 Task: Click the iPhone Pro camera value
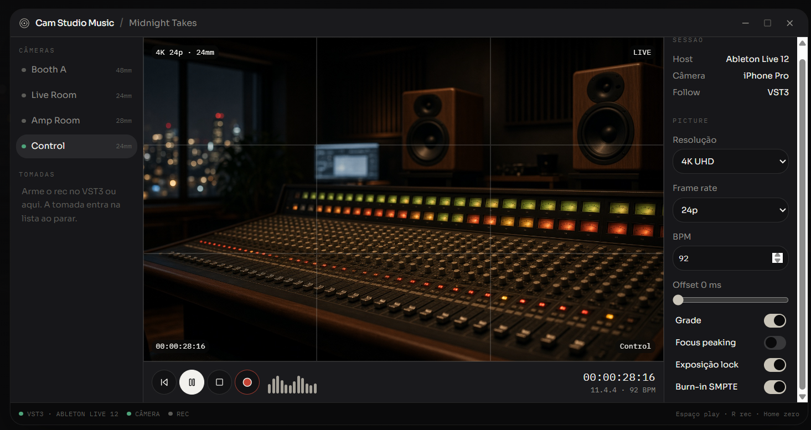pyautogui.click(x=766, y=76)
